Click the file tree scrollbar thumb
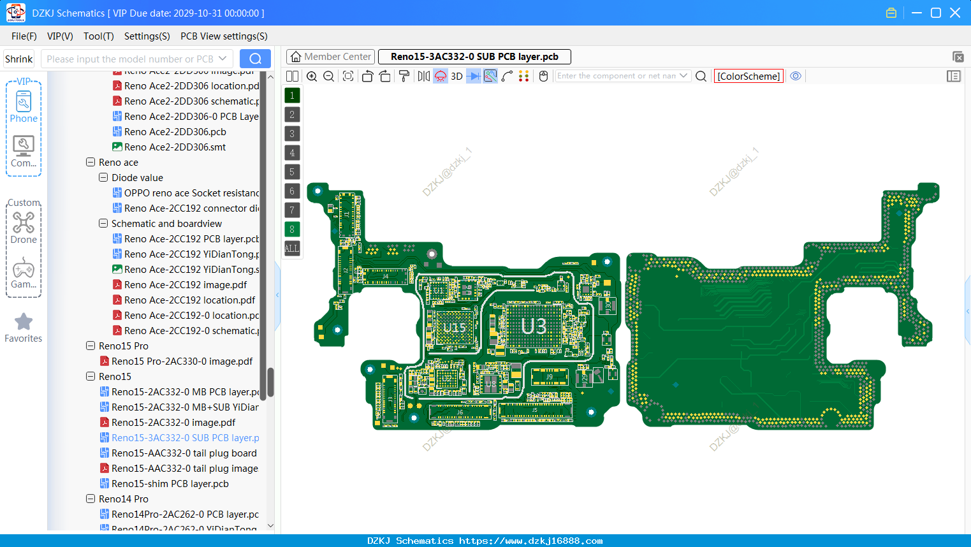The height and width of the screenshot is (547, 971). (x=270, y=382)
